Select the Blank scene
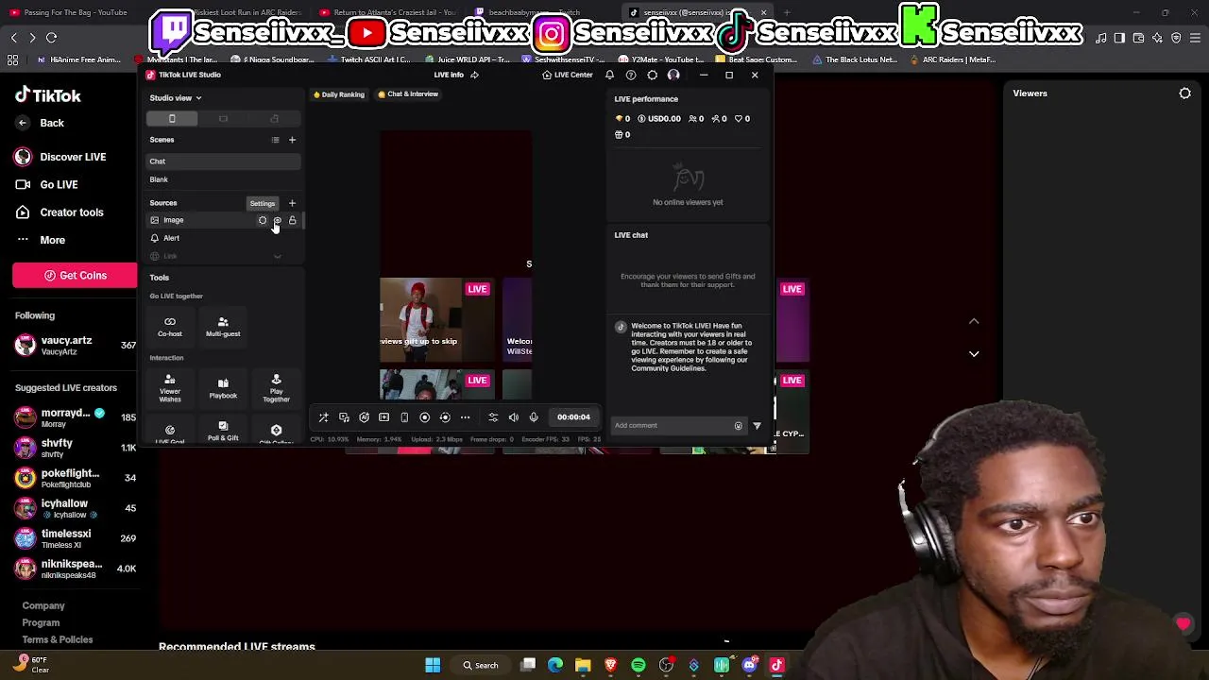 click(x=224, y=179)
